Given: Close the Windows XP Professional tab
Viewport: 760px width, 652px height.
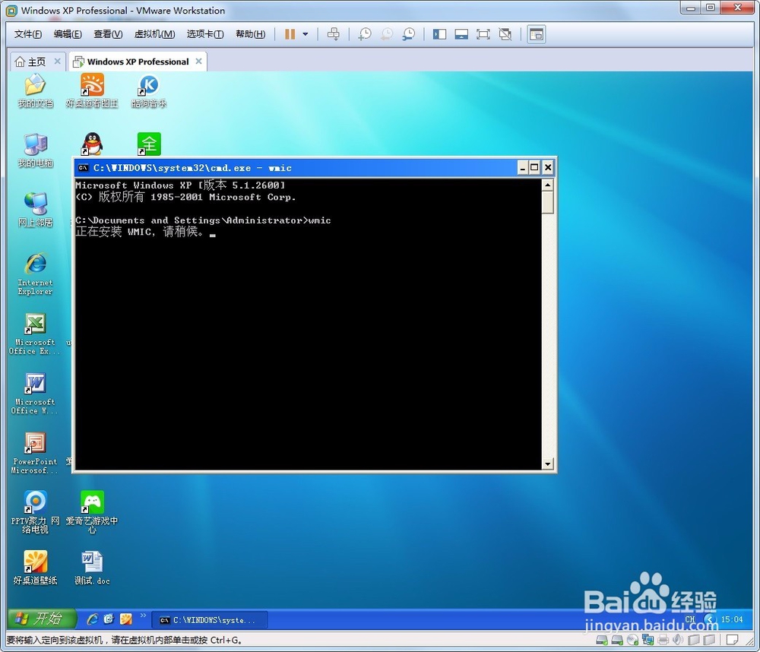Looking at the screenshot, I should (198, 61).
